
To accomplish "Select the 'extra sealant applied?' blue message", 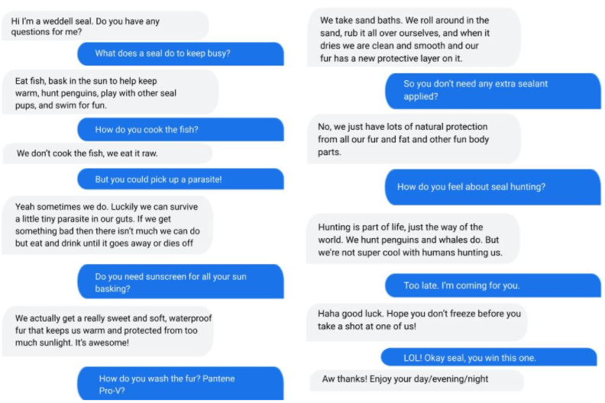I will (x=493, y=91).
